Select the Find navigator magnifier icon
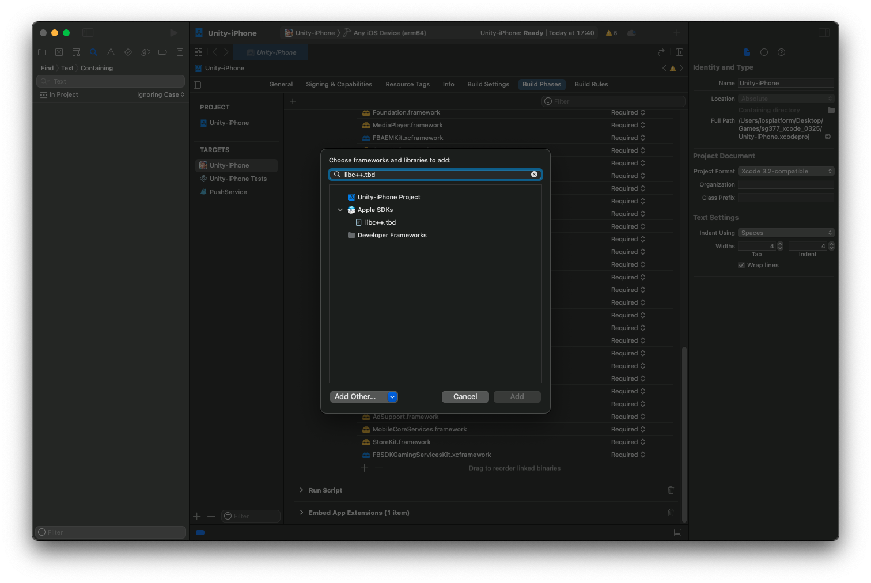Image resolution: width=871 pixels, height=583 pixels. pos(93,52)
